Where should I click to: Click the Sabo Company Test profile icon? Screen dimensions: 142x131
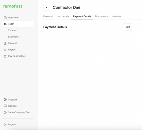coord(5,112)
